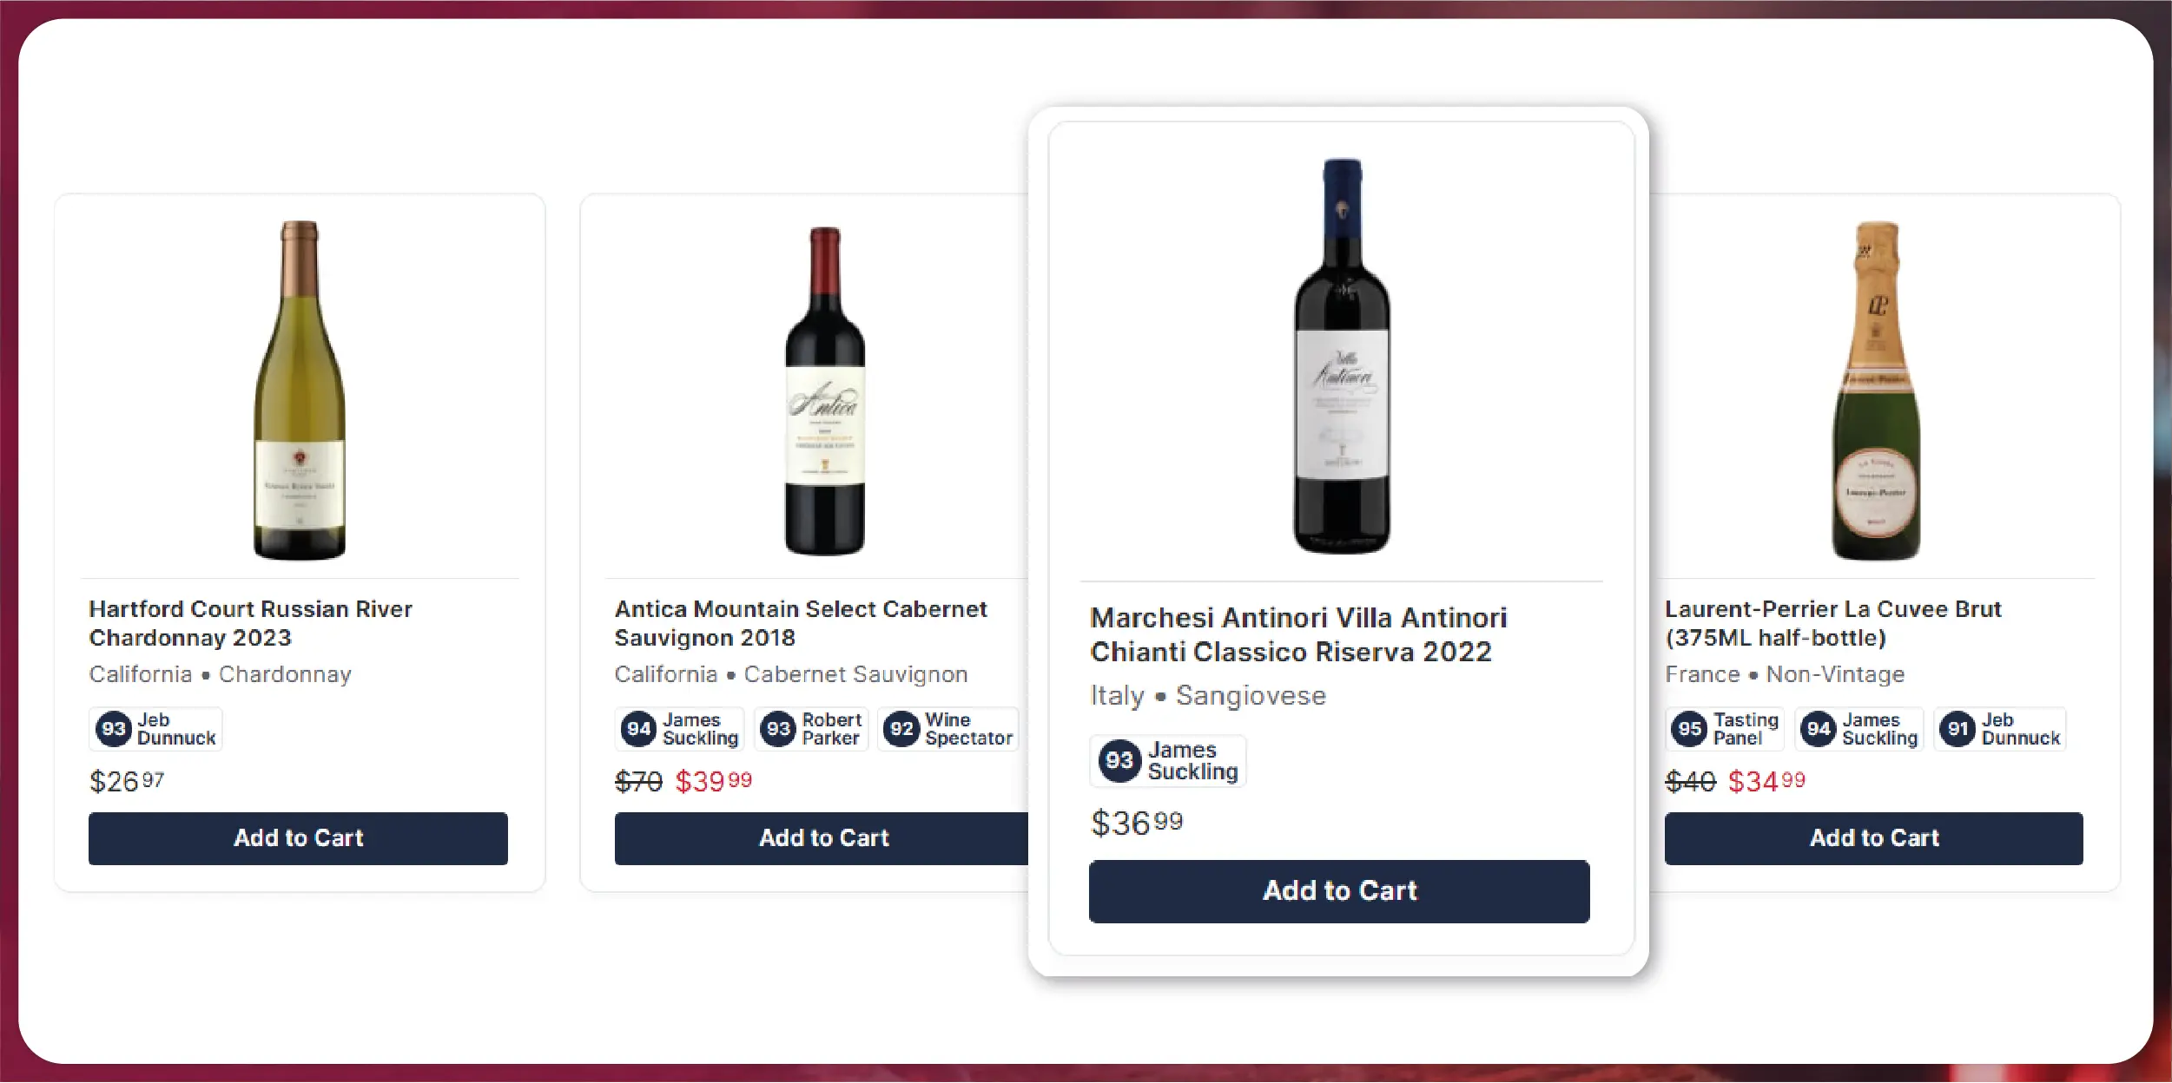Image resolution: width=2172 pixels, height=1083 pixels.
Task: Select the Villa Antinori Chianti bottle image
Action: pos(1342,356)
